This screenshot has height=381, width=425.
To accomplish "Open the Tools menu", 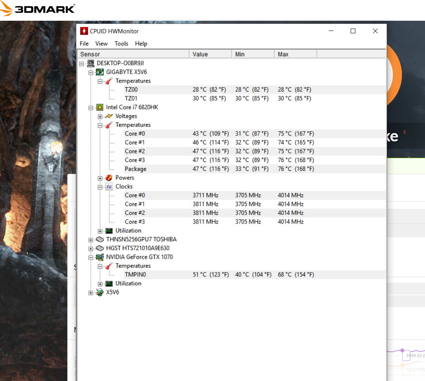I will point(121,43).
